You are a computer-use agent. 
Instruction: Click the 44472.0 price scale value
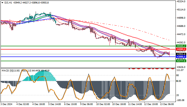181,34
